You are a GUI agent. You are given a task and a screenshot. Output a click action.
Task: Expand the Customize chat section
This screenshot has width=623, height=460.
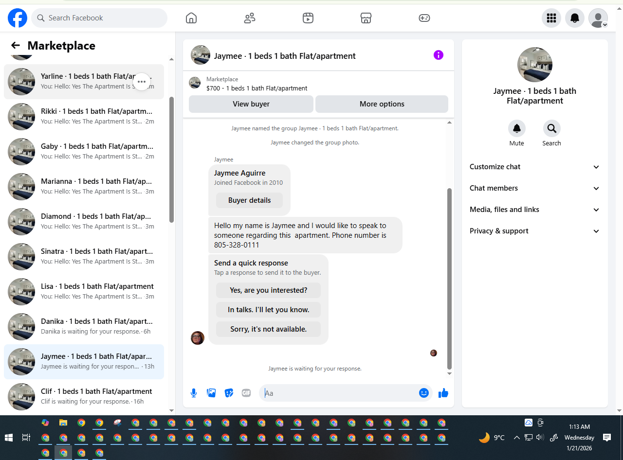pos(535,167)
